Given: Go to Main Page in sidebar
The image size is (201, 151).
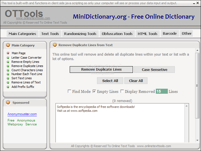Looking at the screenshot, I should (19, 53).
